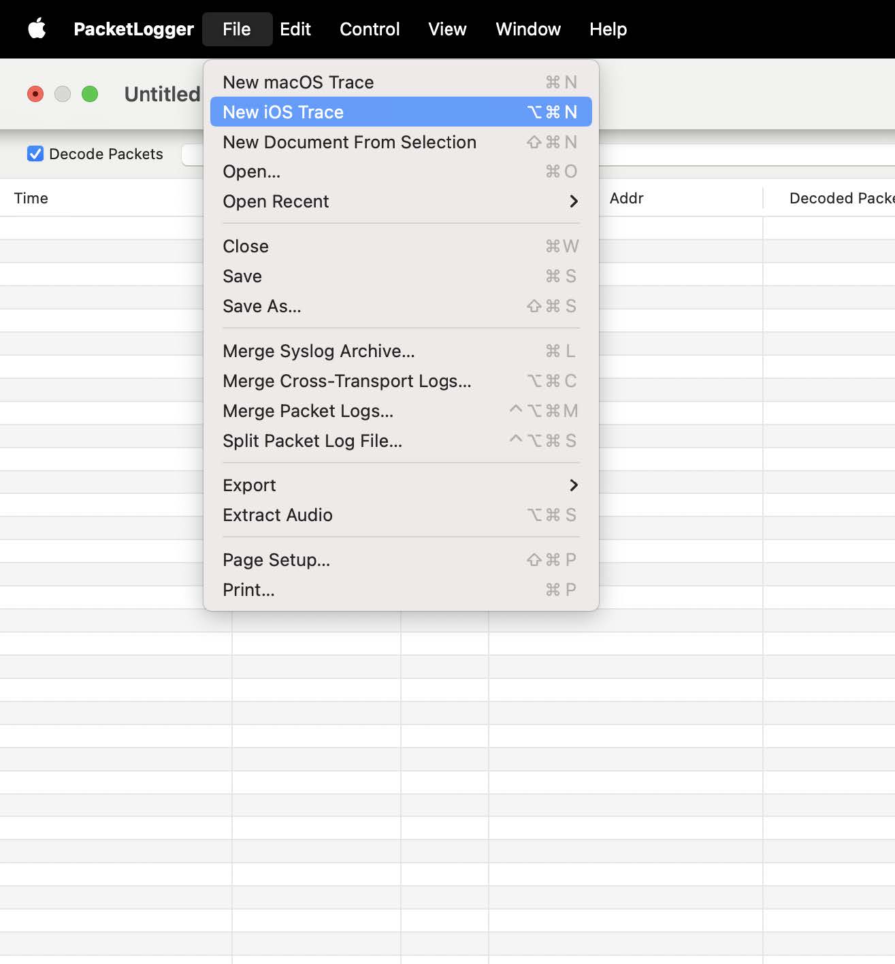
Task: Select New macOS Trace
Action: (298, 82)
